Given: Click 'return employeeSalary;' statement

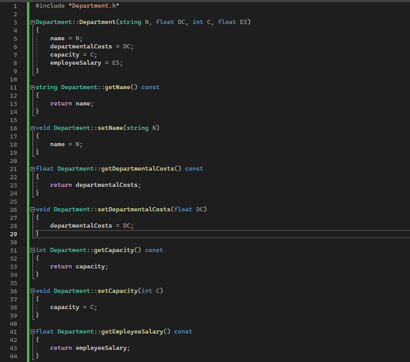Looking at the screenshot, I should 90,348.
